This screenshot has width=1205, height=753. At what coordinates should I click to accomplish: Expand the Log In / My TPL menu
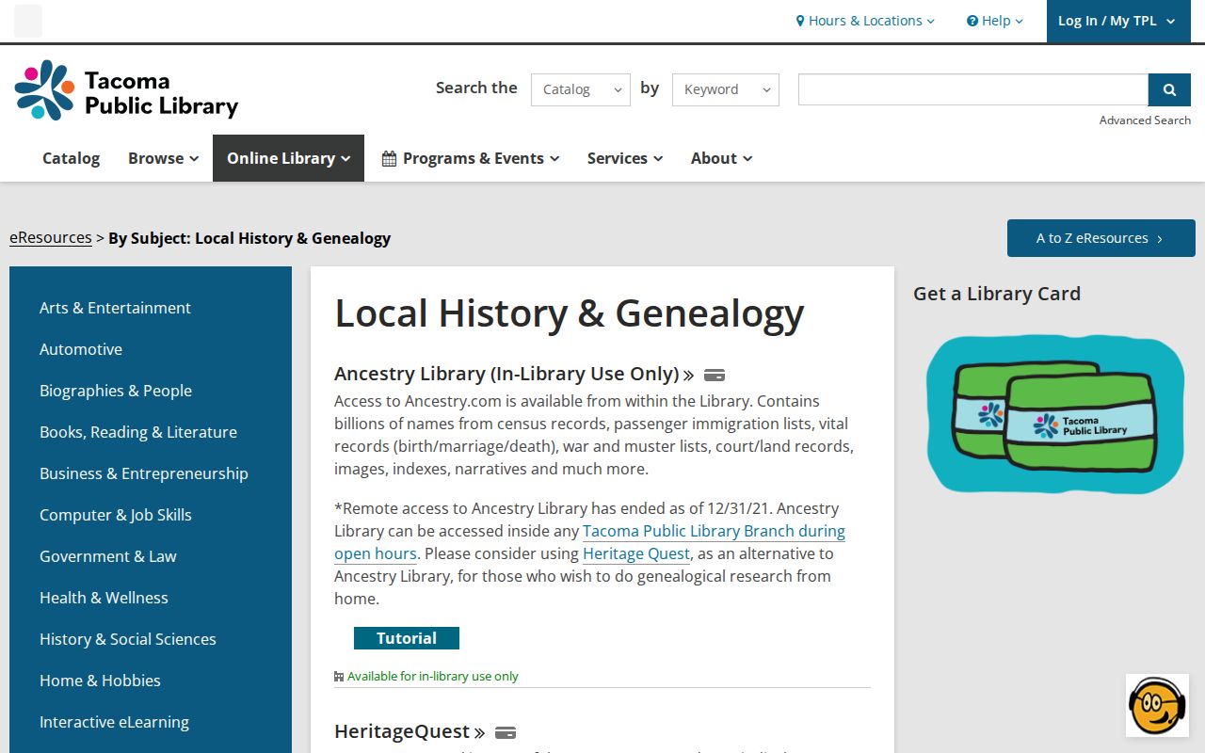pyautogui.click(x=1118, y=21)
